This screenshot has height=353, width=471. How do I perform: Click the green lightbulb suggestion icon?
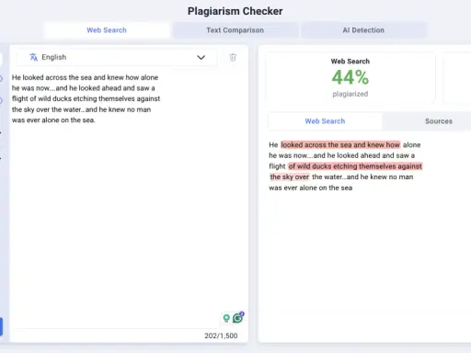(226, 318)
